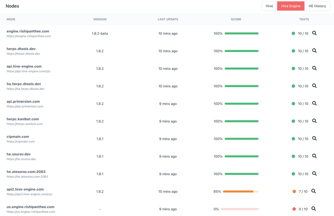Click the 0 / 10 tests value

tap(303, 209)
